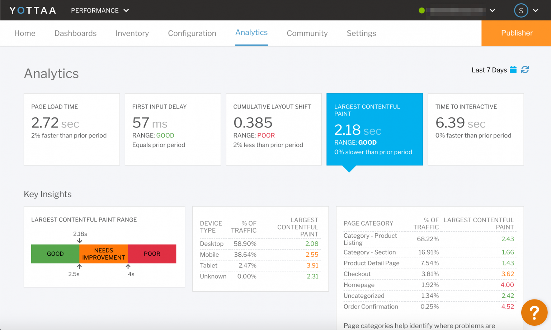Open the profile chevron dropdown
551x330 pixels.
(x=536, y=10)
